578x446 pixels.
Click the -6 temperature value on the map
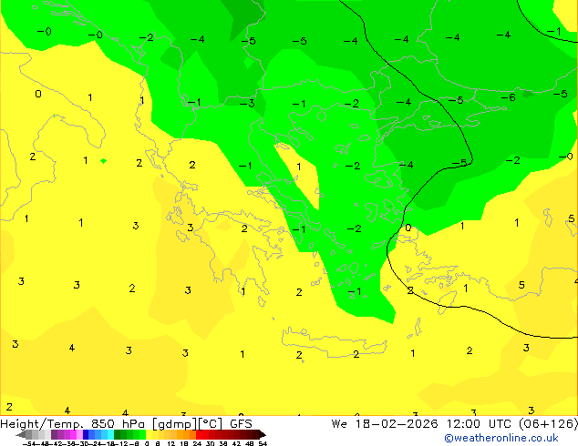click(x=508, y=97)
